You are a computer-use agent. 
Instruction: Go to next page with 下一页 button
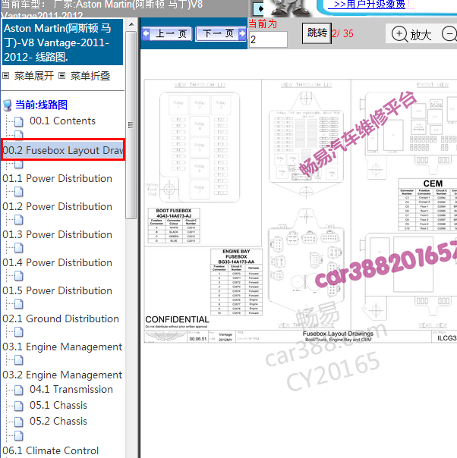click(221, 34)
